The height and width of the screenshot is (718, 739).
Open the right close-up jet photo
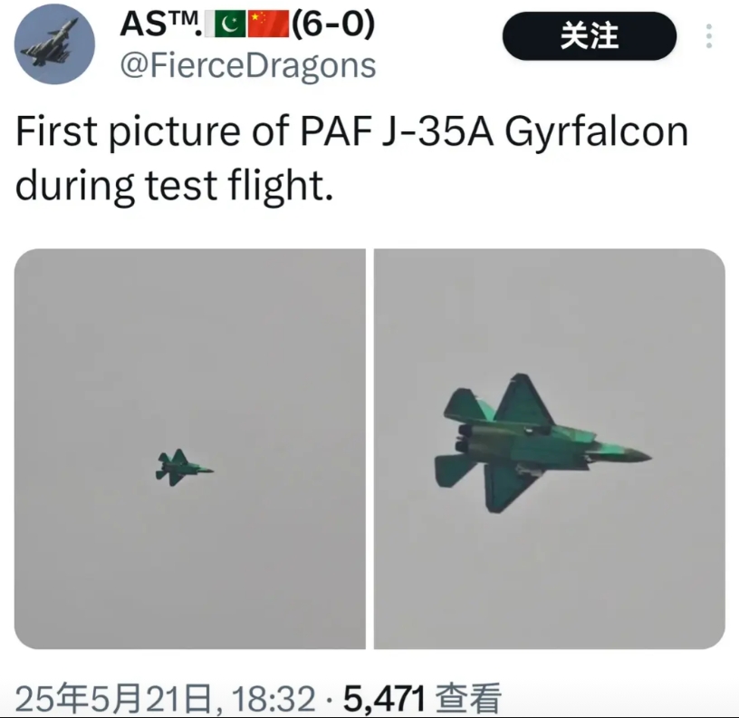pyautogui.click(x=550, y=449)
